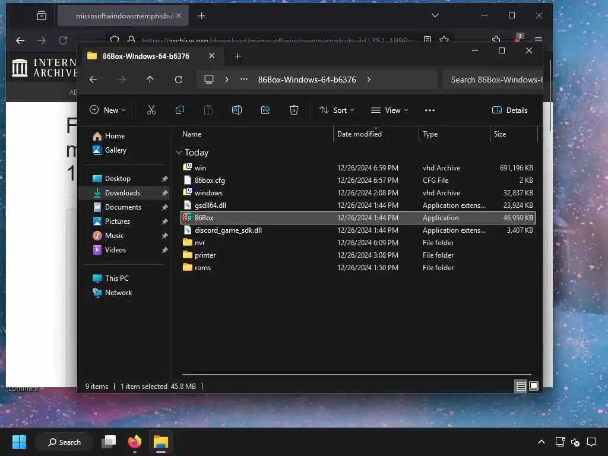608x456 pixels.
Task: Select the printer folder
Action: point(357,255)
